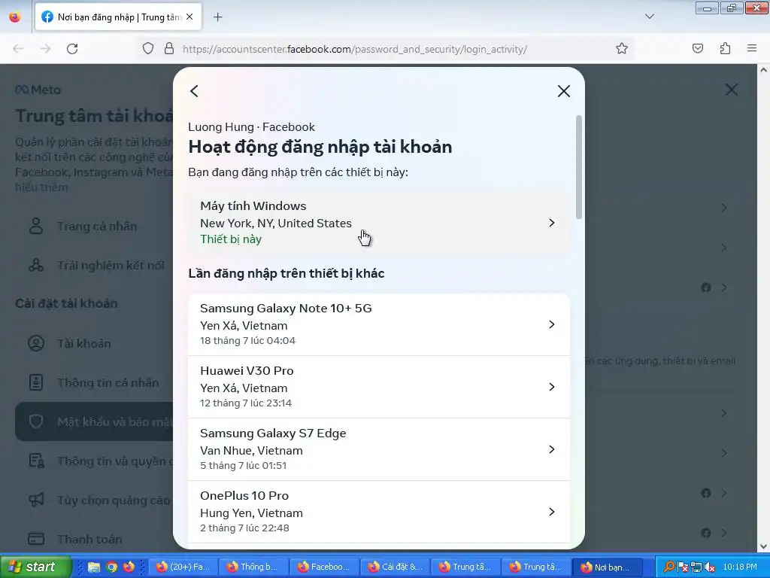Open the Extensions puzzle icon
This screenshot has width=770, height=578.
(x=725, y=49)
